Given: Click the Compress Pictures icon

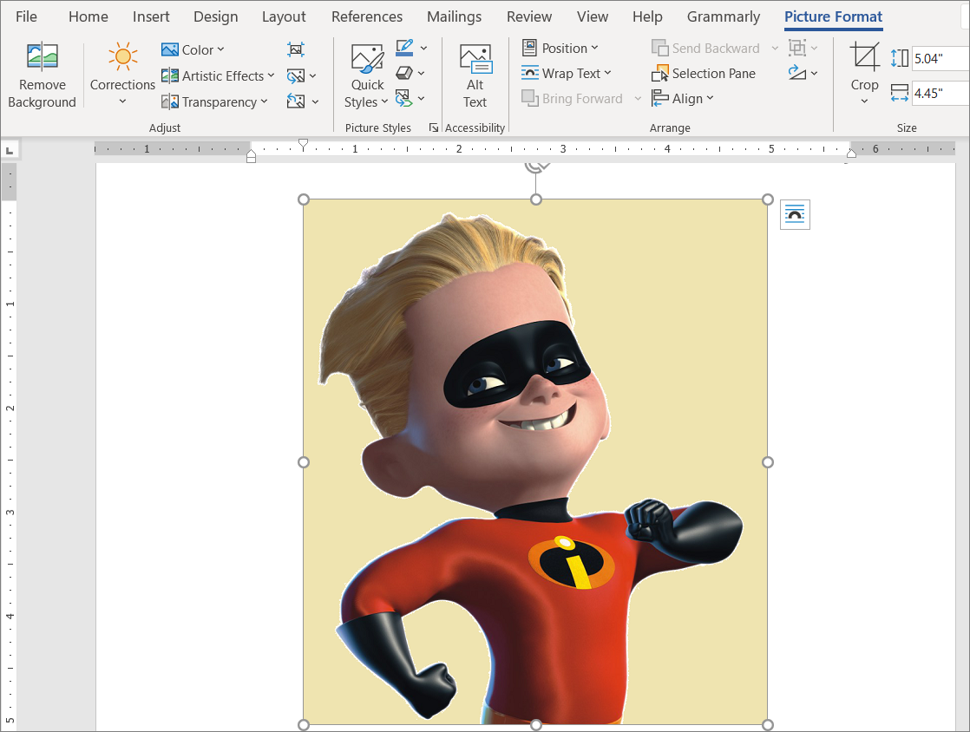Looking at the screenshot, I should pos(295,49).
